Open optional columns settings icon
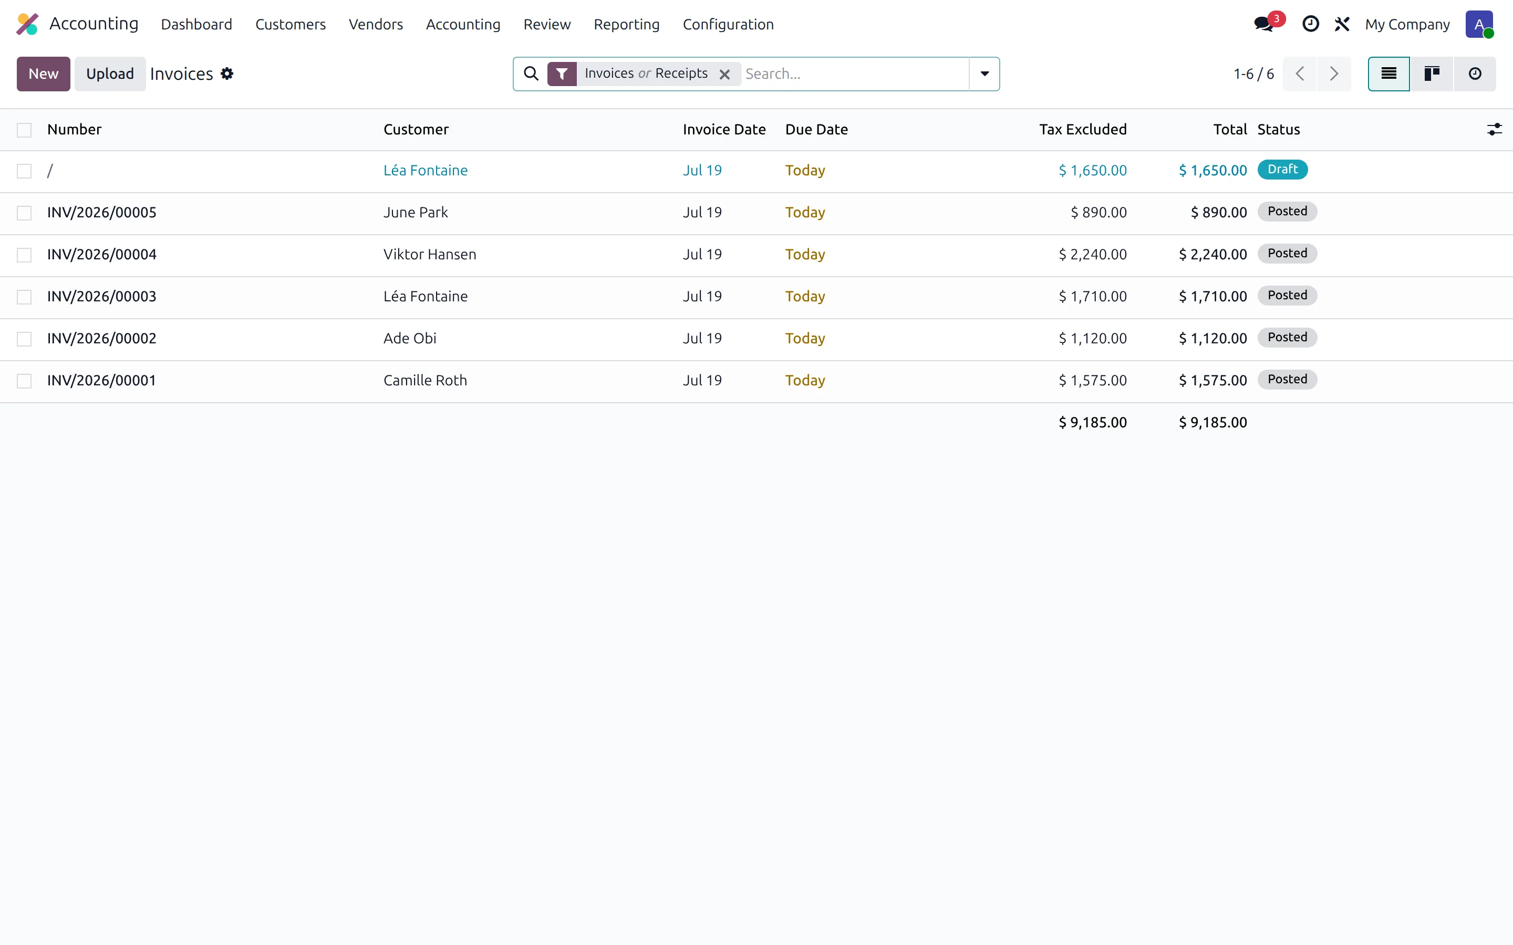 point(1494,129)
